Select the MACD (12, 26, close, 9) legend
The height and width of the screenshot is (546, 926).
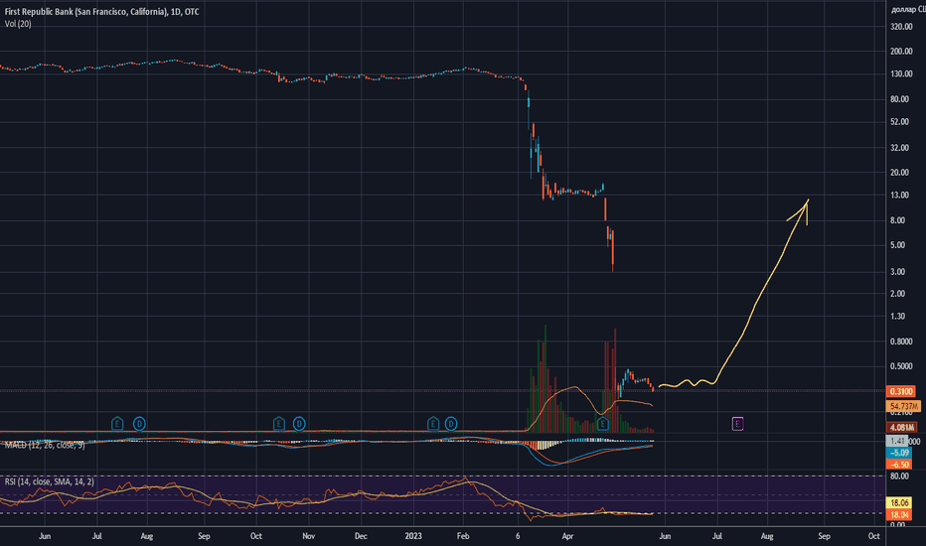click(x=45, y=445)
